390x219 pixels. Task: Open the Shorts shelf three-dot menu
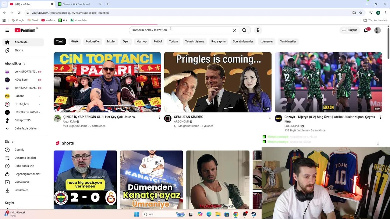click(378, 143)
